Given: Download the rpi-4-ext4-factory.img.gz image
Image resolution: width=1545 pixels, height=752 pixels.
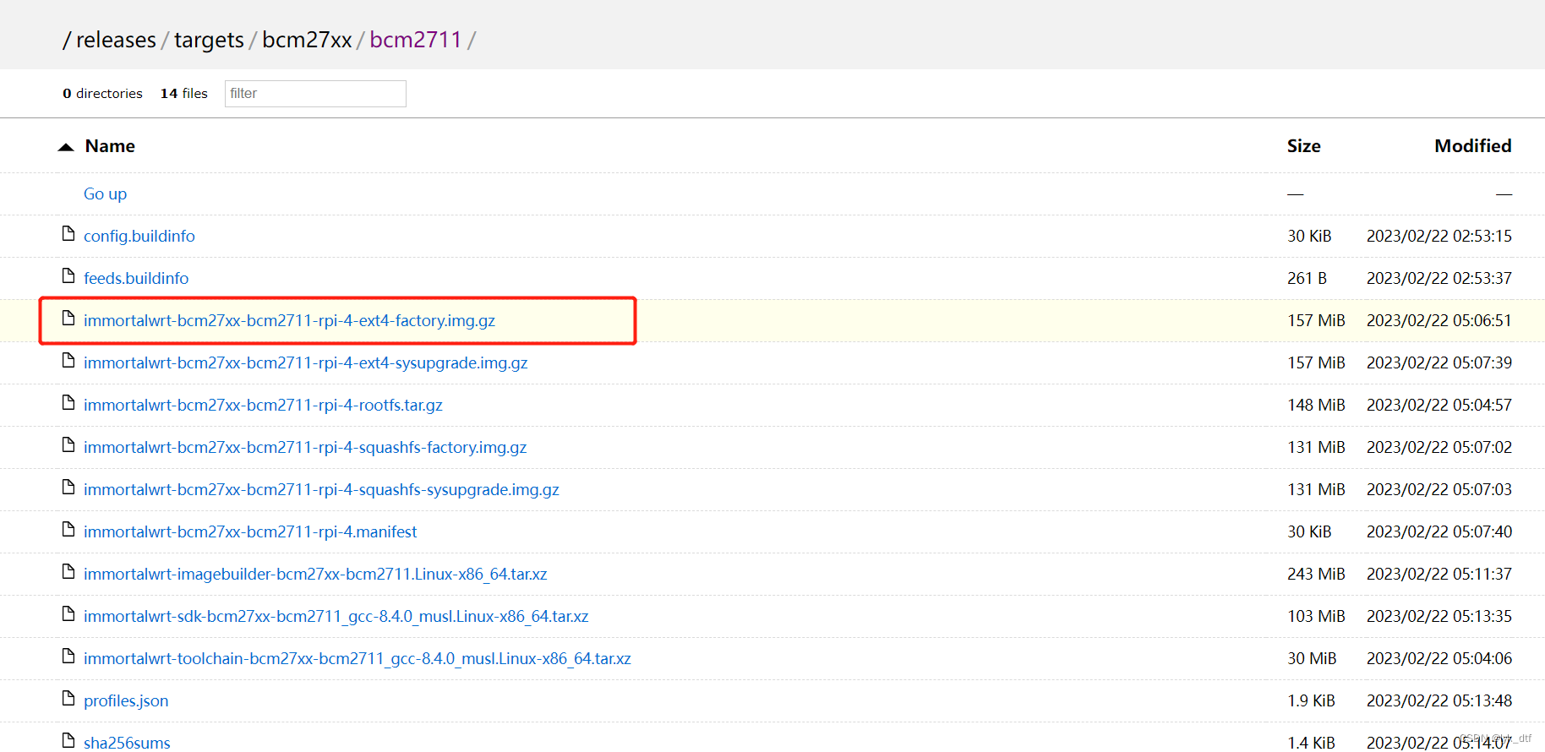Looking at the screenshot, I should [289, 320].
